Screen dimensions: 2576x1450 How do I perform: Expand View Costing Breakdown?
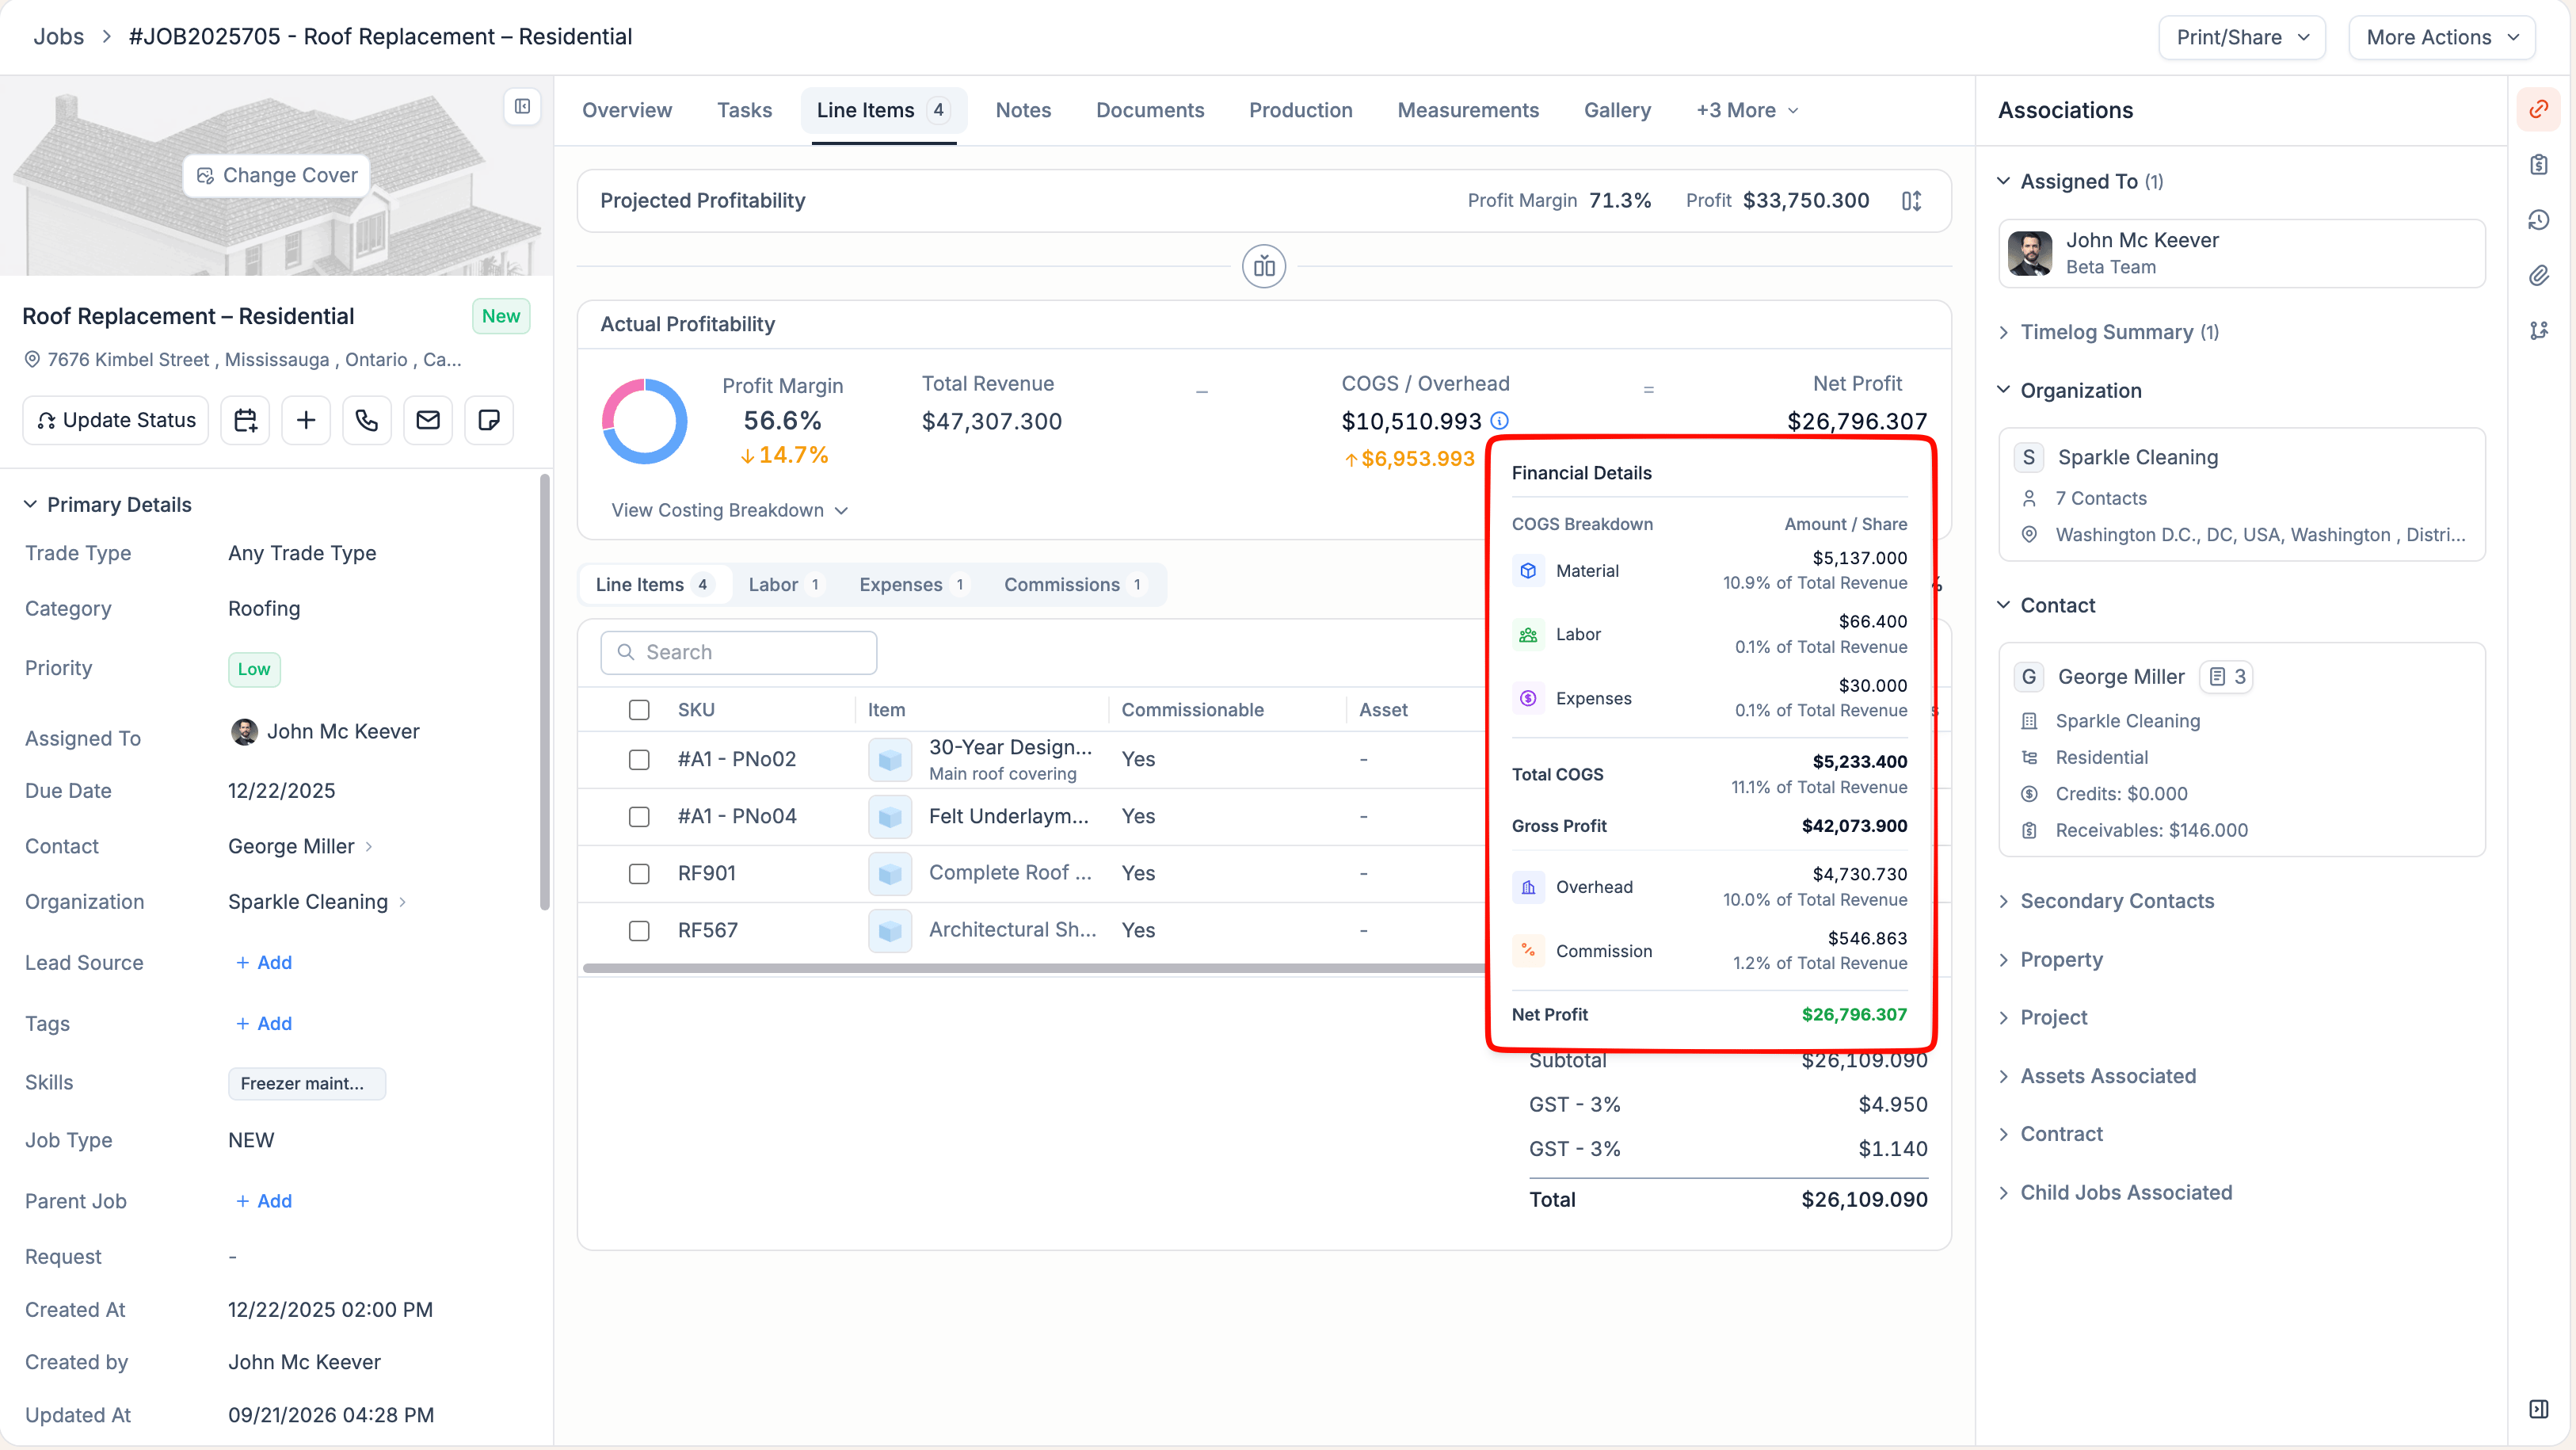click(729, 510)
